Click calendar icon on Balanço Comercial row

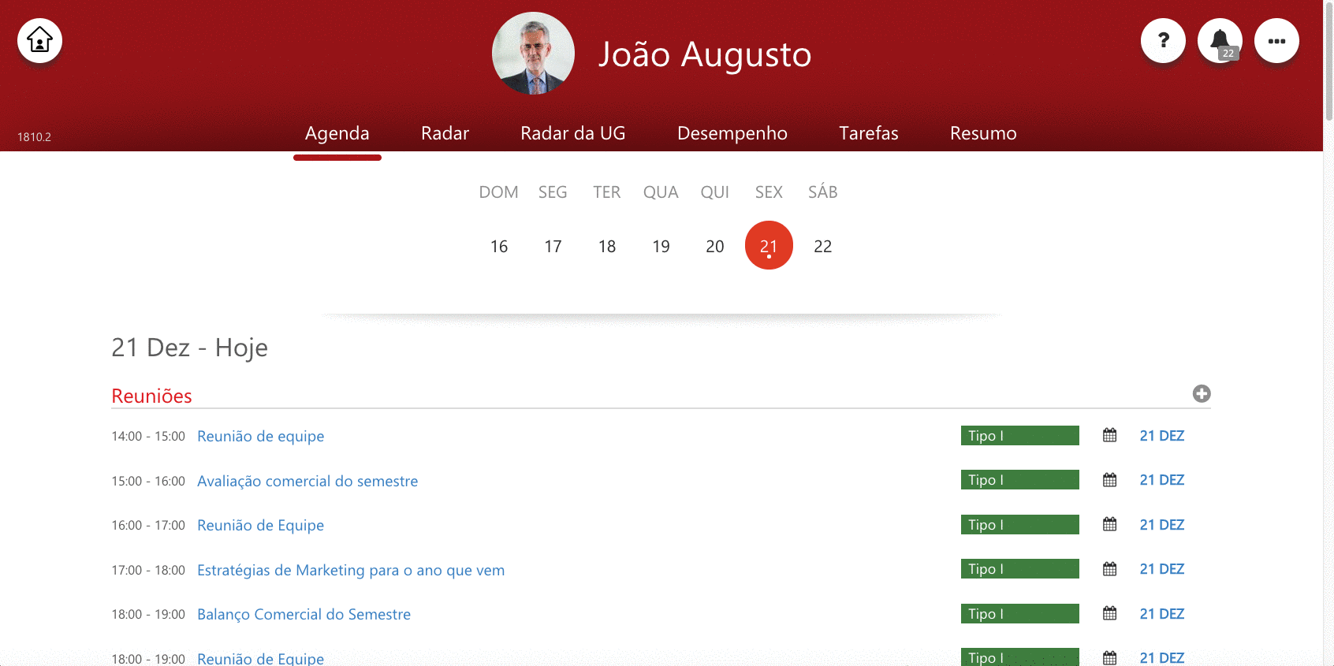tap(1109, 613)
